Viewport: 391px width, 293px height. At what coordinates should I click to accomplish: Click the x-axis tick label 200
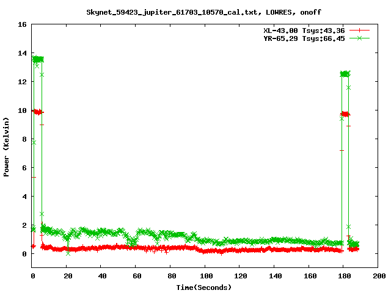[x=379, y=276]
